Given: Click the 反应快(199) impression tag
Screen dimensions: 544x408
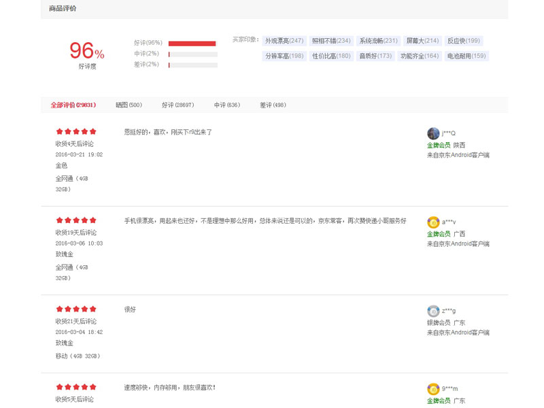Looking at the screenshot, I should [x=464, y=41].
